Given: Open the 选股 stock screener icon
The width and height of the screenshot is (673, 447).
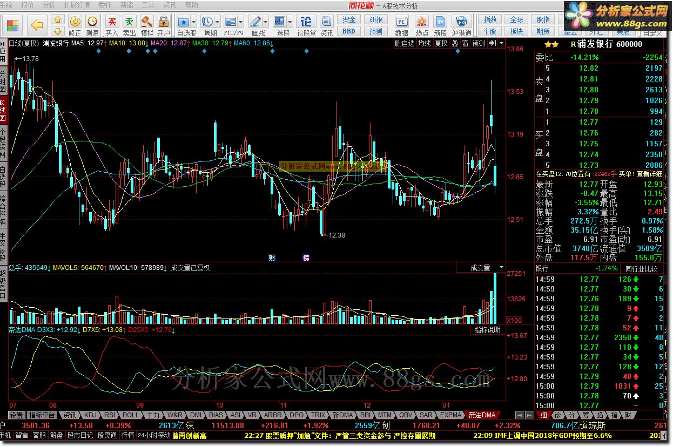Looking at the screenshot, I should [x=280, y=22].
